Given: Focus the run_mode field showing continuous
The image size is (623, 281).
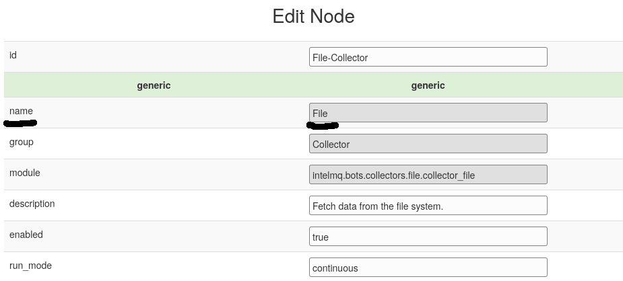Looking at the screenshot, I should pyautogui.click(x=428, y=268).
